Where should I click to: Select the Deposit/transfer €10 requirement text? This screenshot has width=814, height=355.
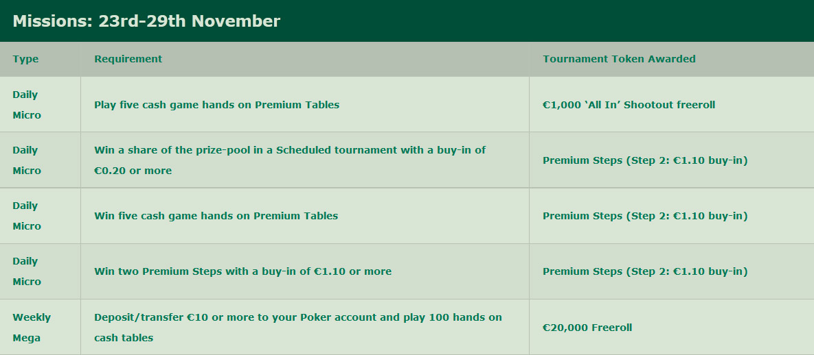[x=298, y=328]
